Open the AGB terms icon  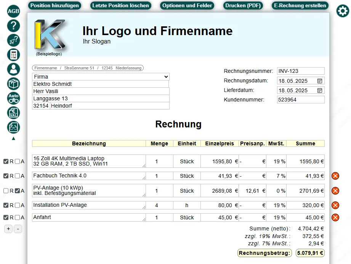pyautogui.click(x=13, y=11)
